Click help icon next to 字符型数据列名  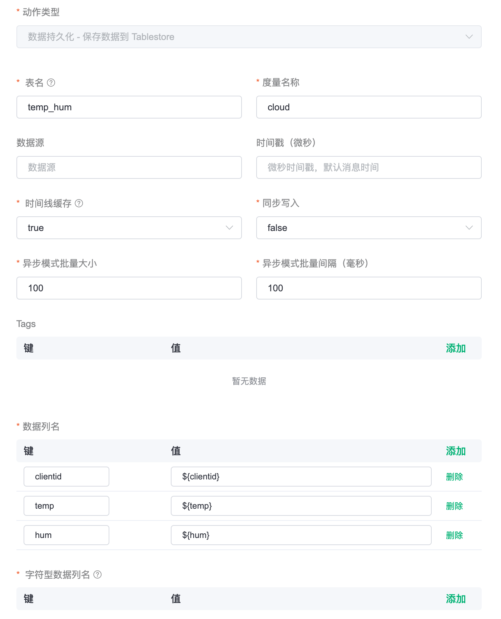(x=97, y=574)
